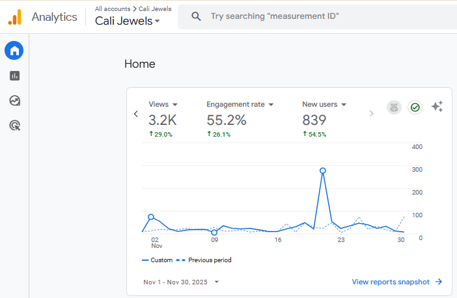The height and width of the screenshot is (298, 457).
Task: Expand the Engagement rate metric dropdown
Action: 240,104
